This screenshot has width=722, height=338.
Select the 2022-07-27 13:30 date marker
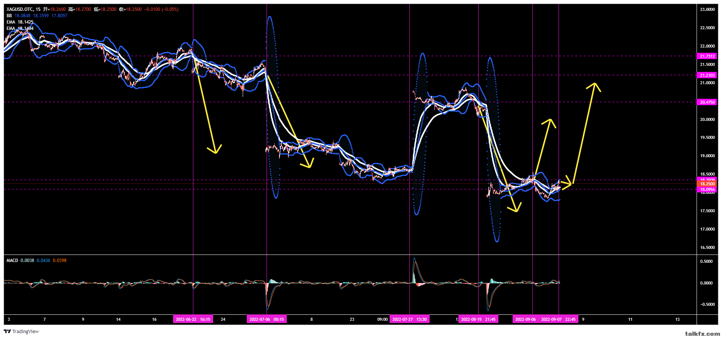pyautogui.click(x=409, y=319)
